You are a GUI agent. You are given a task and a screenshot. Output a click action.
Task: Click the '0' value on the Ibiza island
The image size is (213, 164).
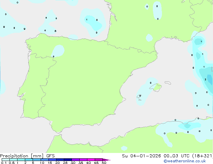point(140,96)
